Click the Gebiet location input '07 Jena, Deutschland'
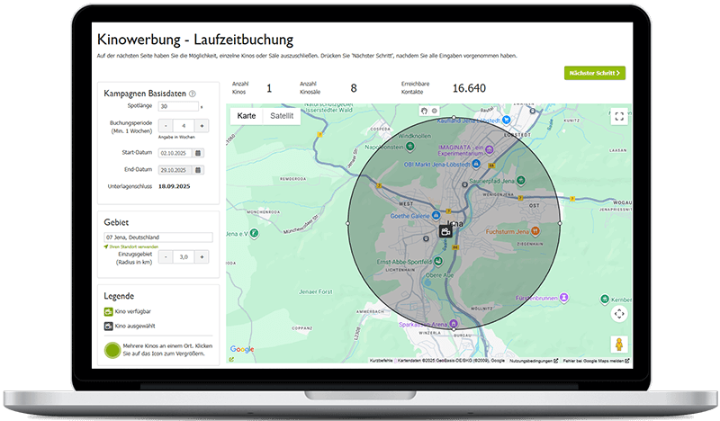Viewport: 720px width, 421px height. coord(158,237)
